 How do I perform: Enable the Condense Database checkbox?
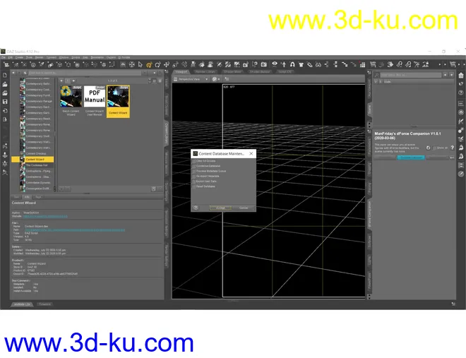(195, 166)
